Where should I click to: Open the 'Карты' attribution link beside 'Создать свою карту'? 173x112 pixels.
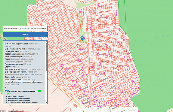tap(3, 111)
